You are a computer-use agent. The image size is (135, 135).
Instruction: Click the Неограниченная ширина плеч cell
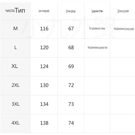point(98,48)
